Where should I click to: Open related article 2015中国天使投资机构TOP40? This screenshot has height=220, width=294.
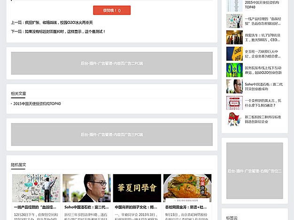(x=37, y=103)
